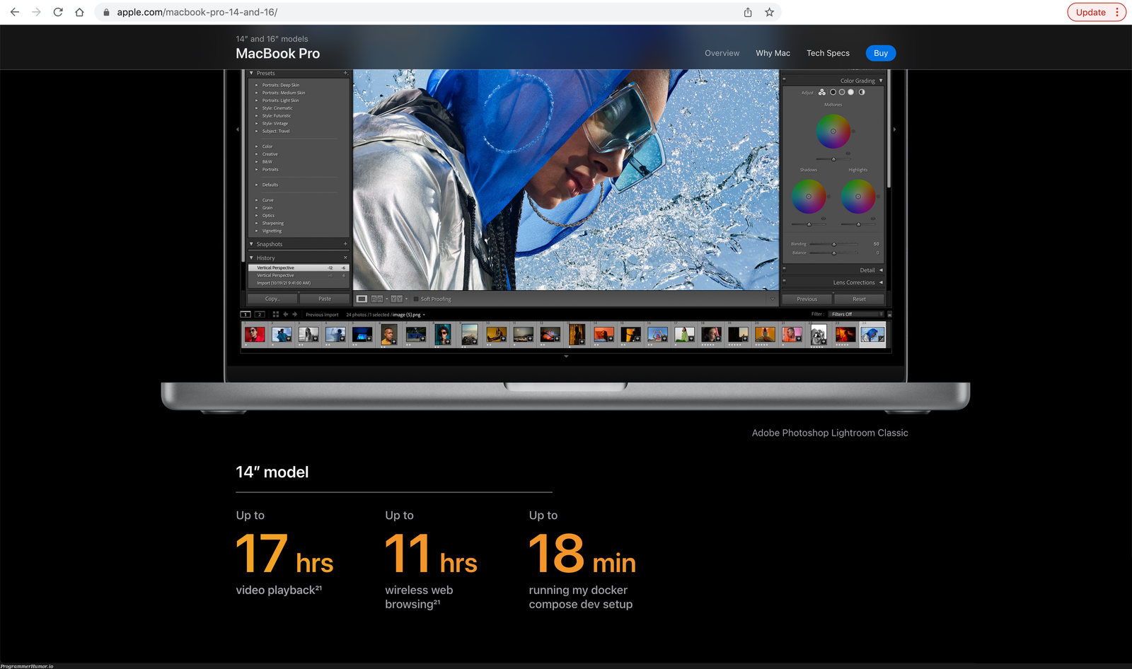Viewport: 1132px width, 669px height.
Task: Open the Overview tab in MacBook Pro nav
Action: coord(722,53)
